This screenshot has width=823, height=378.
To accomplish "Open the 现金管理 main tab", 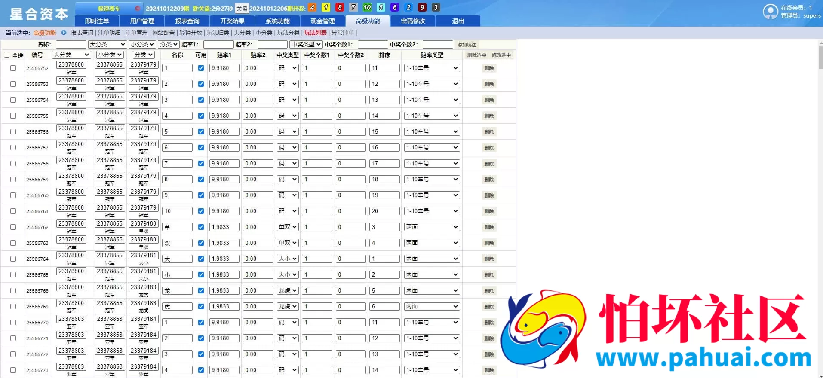I will pyautogui.click(x=322, y=21).
